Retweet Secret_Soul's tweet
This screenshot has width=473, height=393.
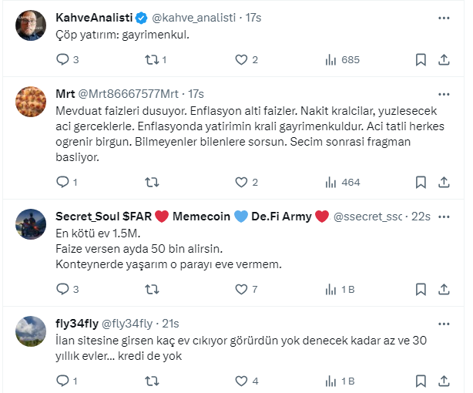tap(153, 290)
